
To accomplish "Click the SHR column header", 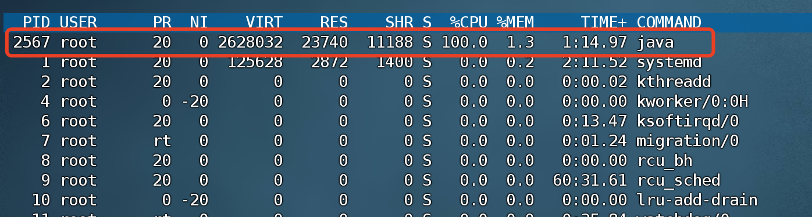I will click(399, 23).
